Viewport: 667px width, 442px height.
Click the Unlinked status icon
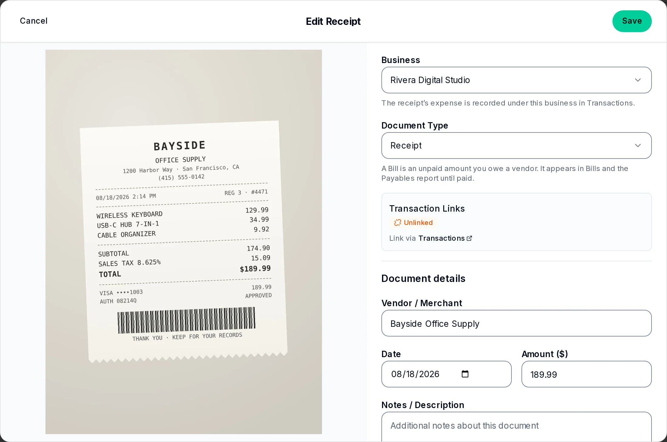point(397,223)
